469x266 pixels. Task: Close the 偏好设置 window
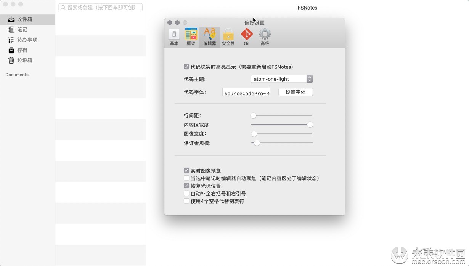[x=170, y=22]
